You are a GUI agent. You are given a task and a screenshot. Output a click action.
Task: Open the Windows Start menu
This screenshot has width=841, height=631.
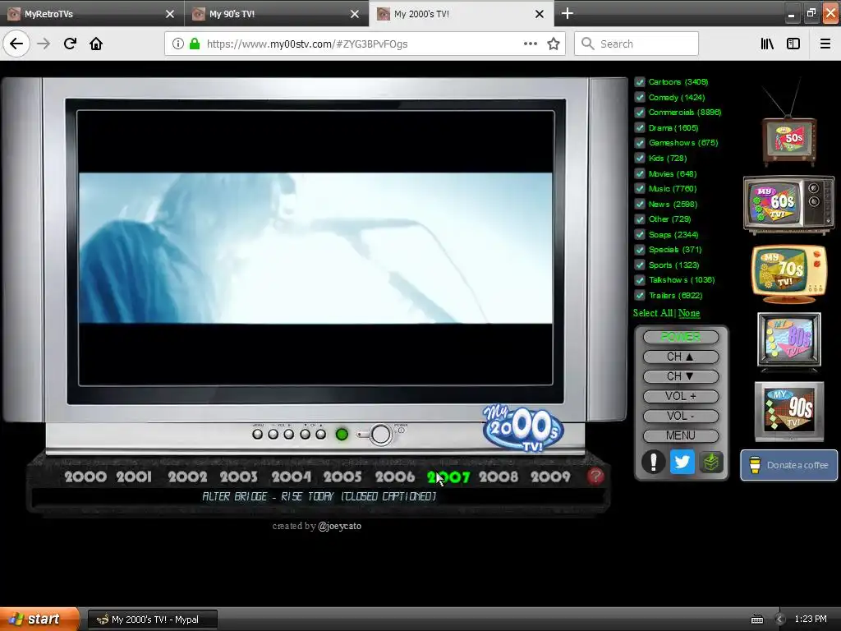(x=39, y=619)
